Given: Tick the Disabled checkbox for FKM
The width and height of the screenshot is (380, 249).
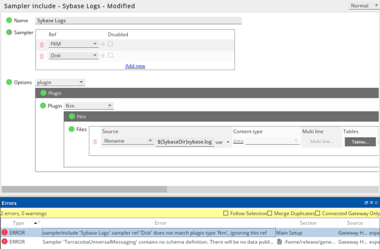Looking at the screenshot, I should pos(111,44).
